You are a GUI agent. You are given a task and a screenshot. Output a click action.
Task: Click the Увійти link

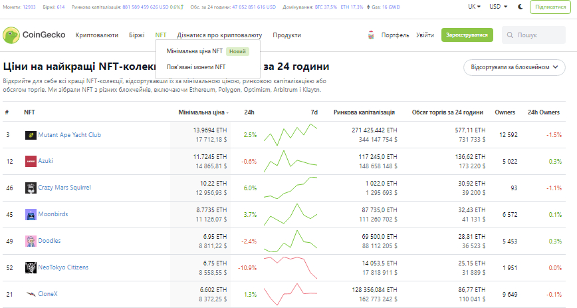pyautogui.click(x=425, y=35)
